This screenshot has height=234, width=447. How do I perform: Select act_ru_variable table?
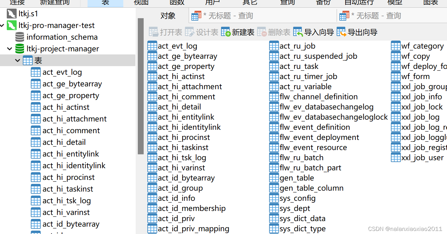click(x=306, y=87)
